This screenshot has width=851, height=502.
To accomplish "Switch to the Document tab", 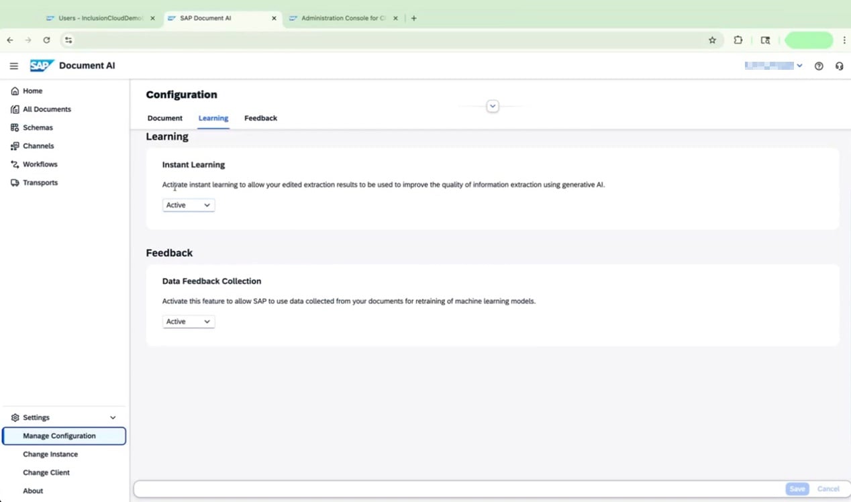I will (x=165, y=118).
